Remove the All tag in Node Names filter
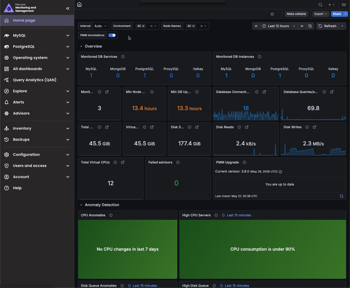 point(194,26)
